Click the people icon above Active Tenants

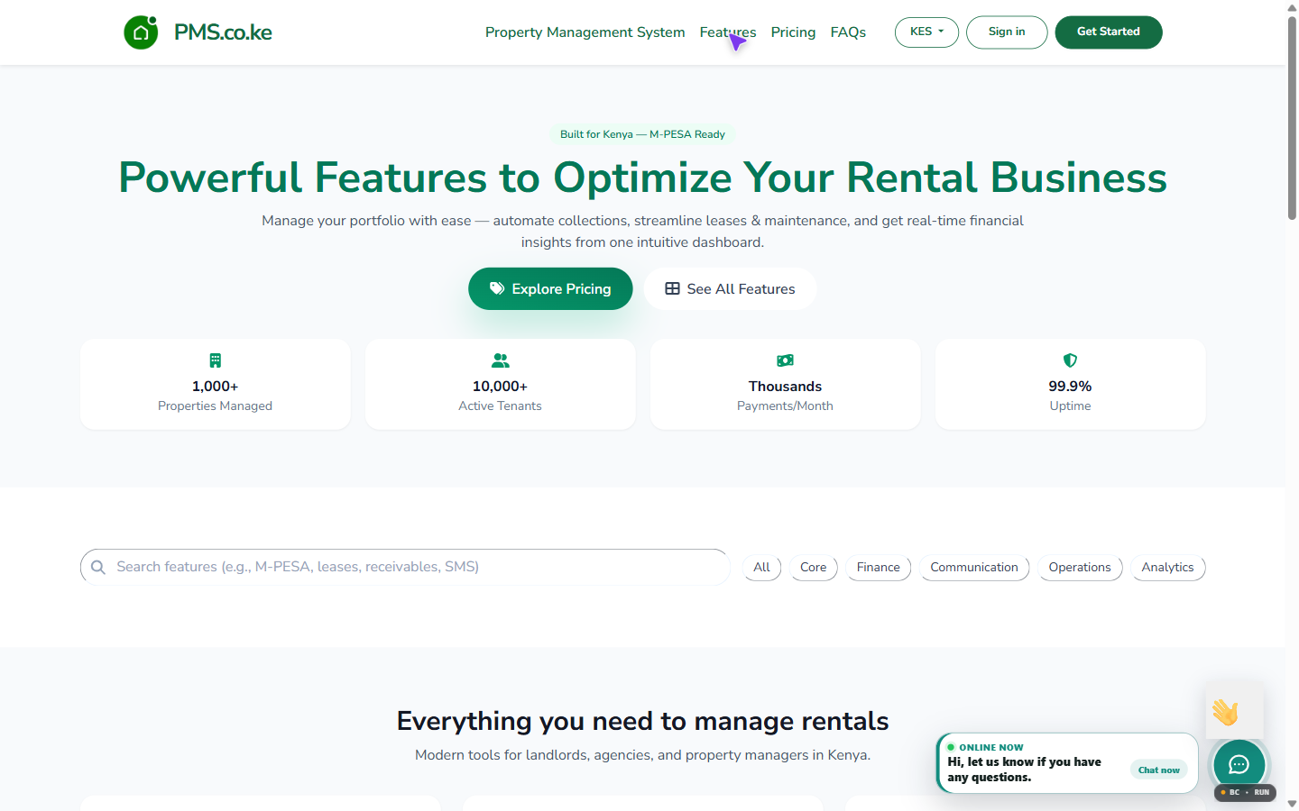500,360
